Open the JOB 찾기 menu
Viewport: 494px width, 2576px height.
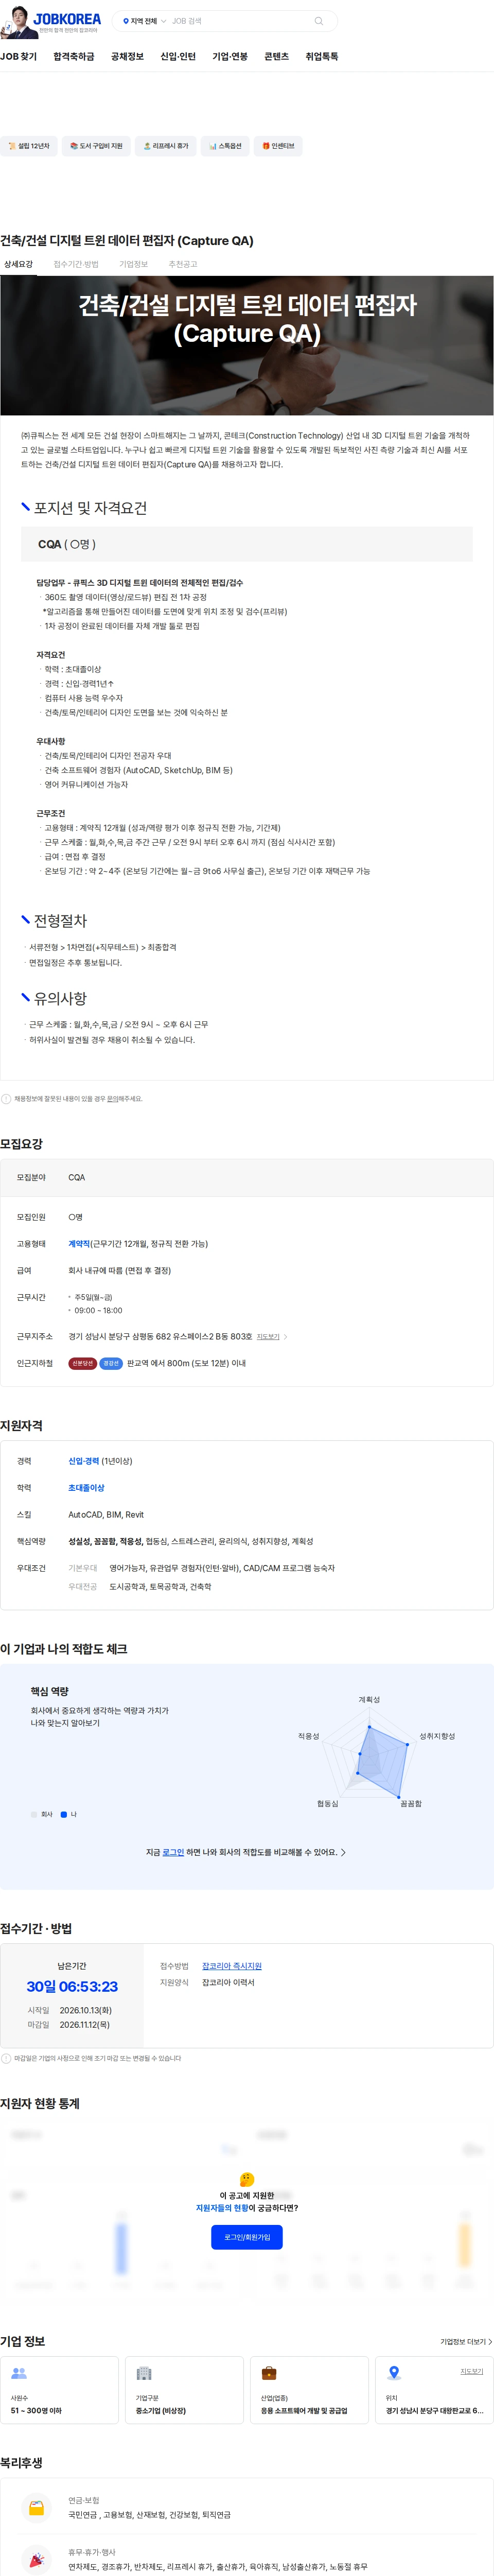click(x=18, y=57)
